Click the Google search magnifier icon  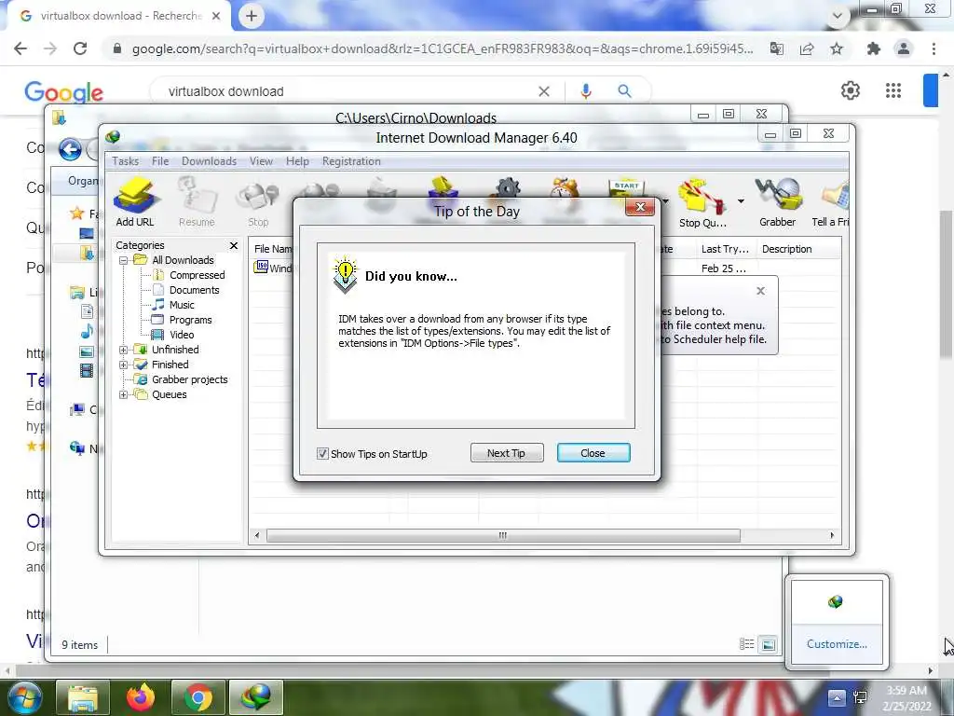(625, 91)
